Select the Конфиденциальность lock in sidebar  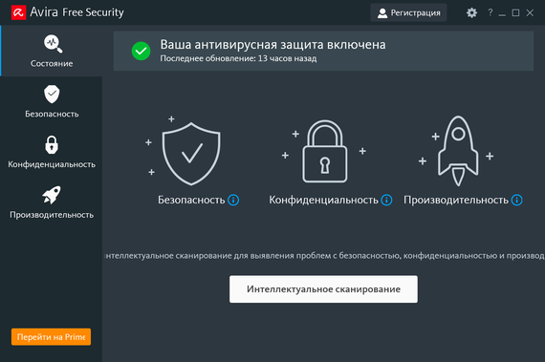[x=52, y=144]
